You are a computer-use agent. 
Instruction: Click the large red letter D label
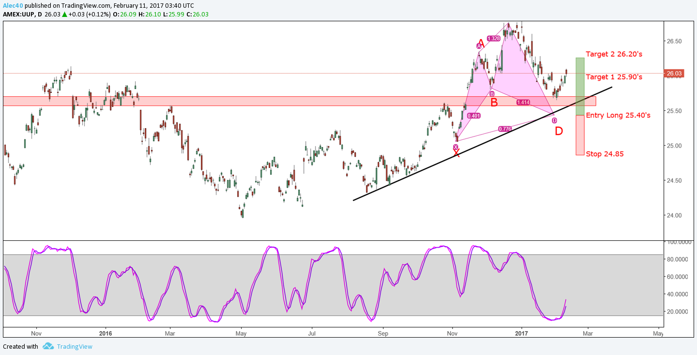[559, 131]
